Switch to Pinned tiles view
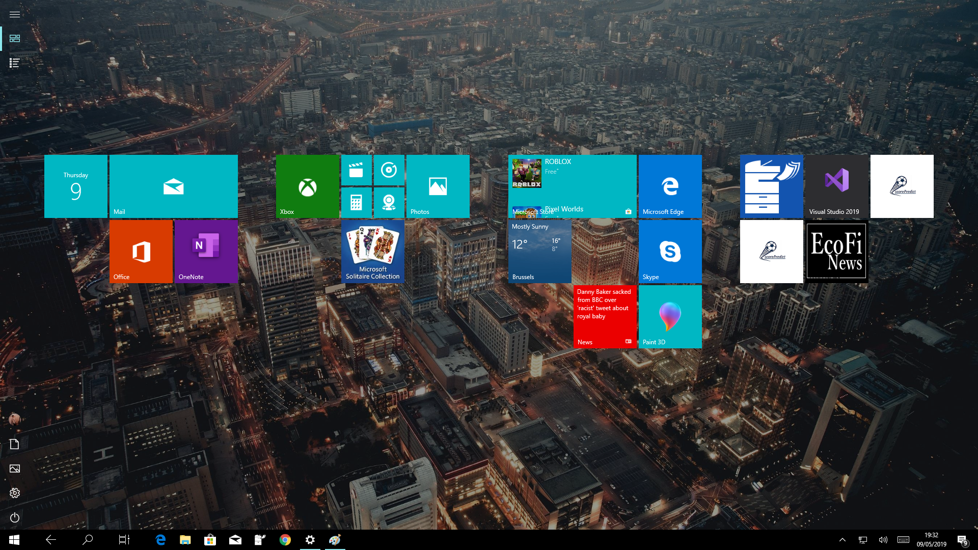The image size is (978, 550). tap(15, 39)
